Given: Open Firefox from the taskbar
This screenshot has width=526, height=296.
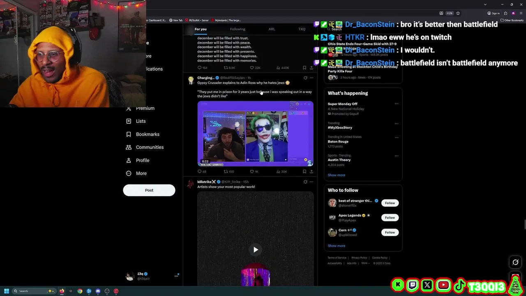Looking at the screenshot, I should click(62, 291).
